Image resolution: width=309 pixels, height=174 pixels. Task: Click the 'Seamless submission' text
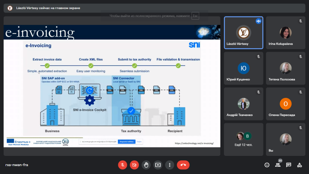[134, 71]
